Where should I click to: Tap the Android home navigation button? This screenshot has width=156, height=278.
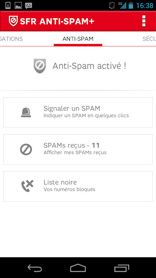[78, 268]
